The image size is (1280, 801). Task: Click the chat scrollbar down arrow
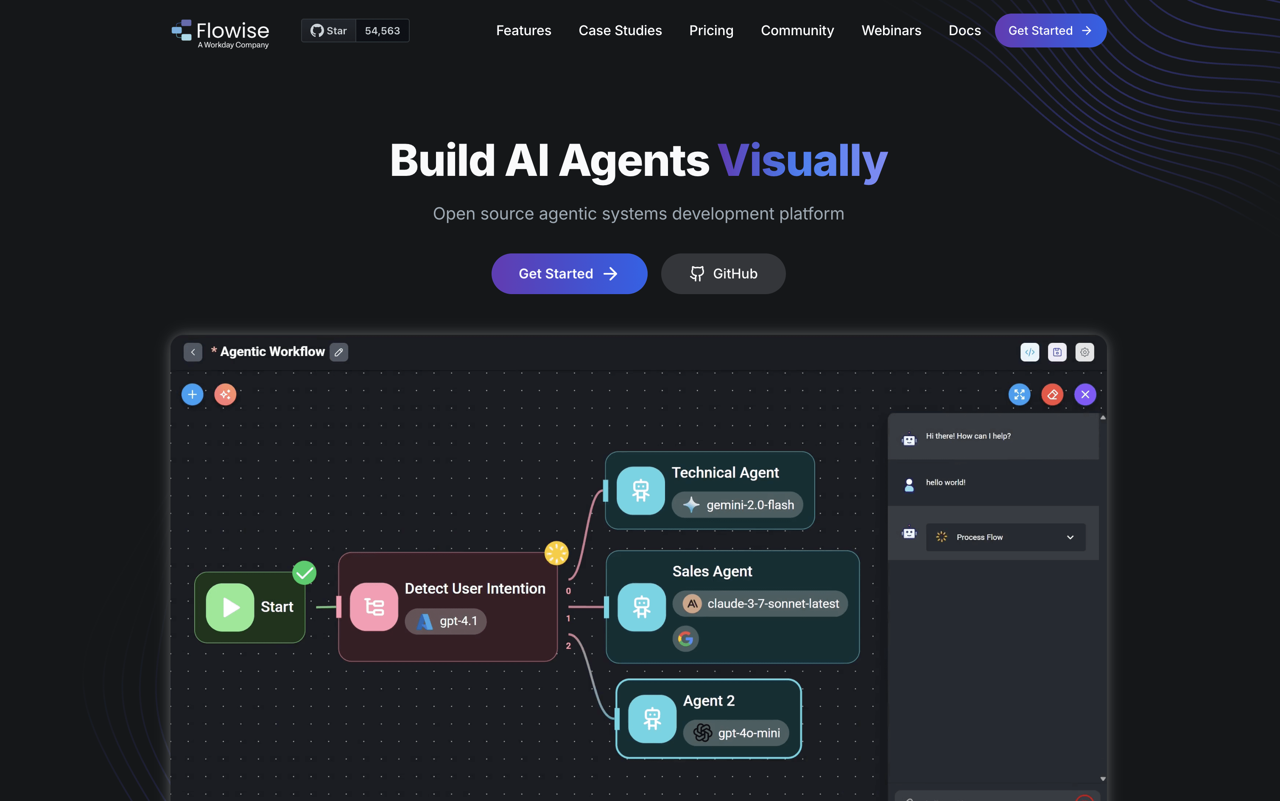[1102, 779]
